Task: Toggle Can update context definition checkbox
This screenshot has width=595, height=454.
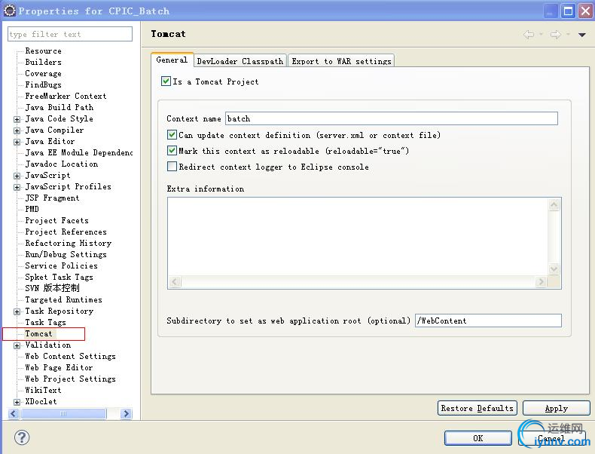Action: pos(172,135)
